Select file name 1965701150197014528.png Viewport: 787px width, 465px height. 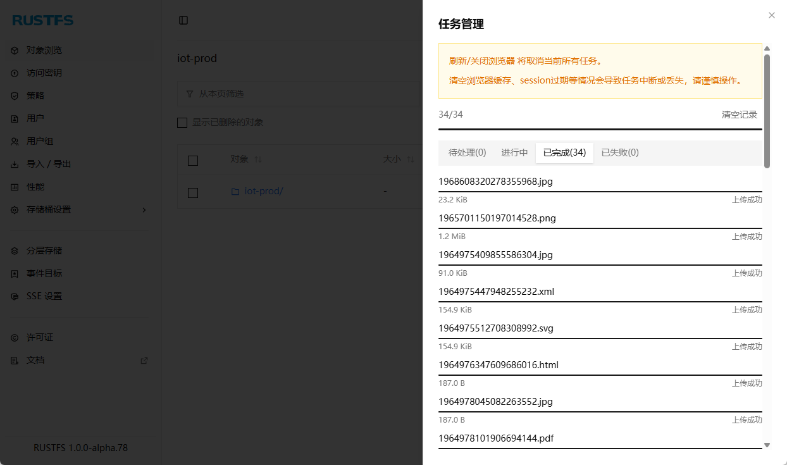[x=497, y=218]
